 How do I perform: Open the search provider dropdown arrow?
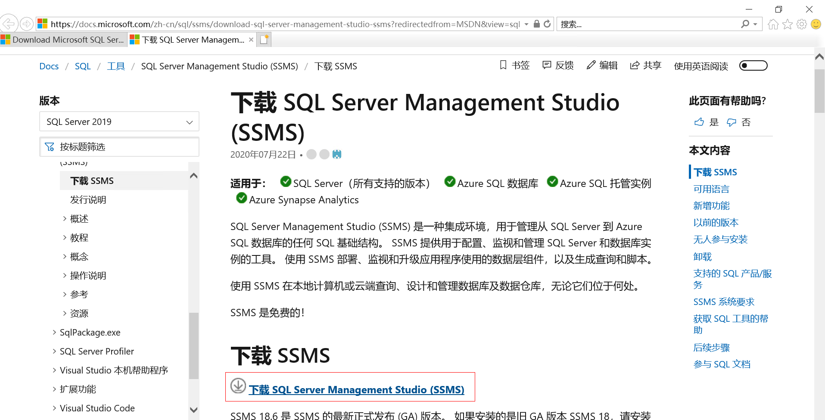pos(755,24)
